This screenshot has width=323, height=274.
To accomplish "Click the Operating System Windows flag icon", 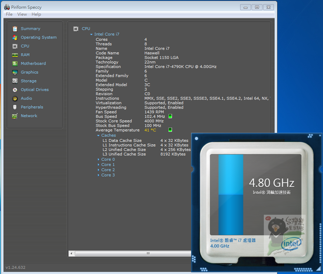I will click(15, 37).
